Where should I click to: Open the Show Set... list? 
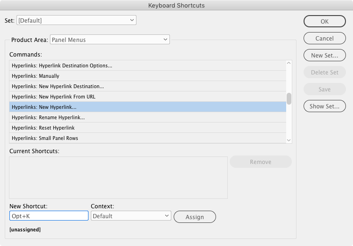tap(324, 106)
